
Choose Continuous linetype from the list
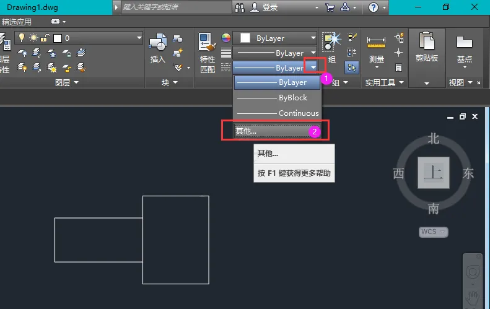point(277,113)
